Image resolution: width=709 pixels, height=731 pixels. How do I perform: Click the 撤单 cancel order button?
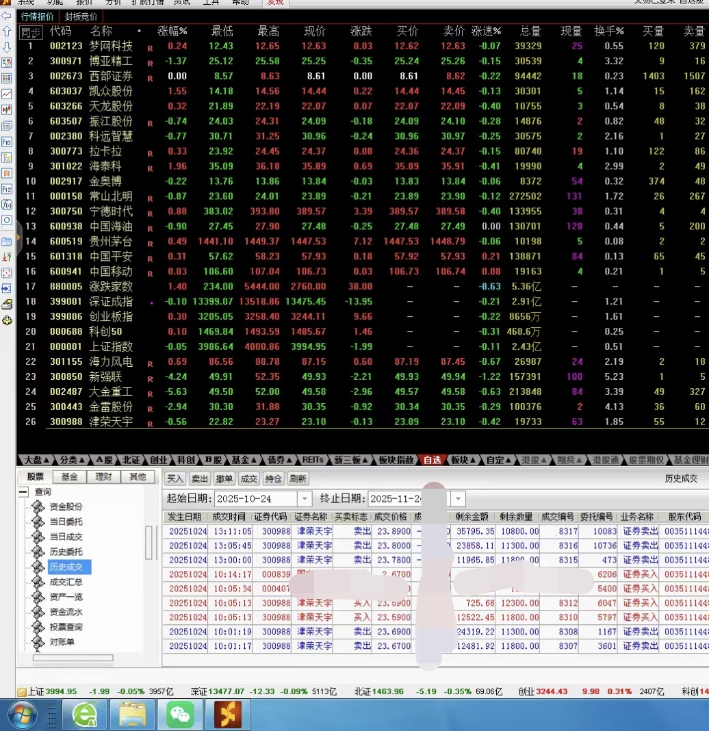[224, 478]
